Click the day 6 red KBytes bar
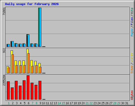 (x=28, y=87)
